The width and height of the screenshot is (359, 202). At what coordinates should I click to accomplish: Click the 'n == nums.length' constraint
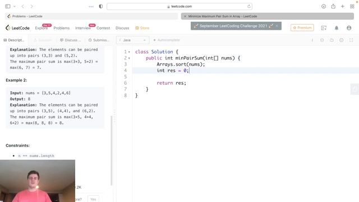tap(36, 156)
